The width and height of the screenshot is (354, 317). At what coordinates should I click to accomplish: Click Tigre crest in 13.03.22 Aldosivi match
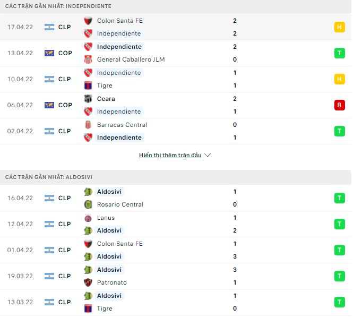(x=88, y=309)
